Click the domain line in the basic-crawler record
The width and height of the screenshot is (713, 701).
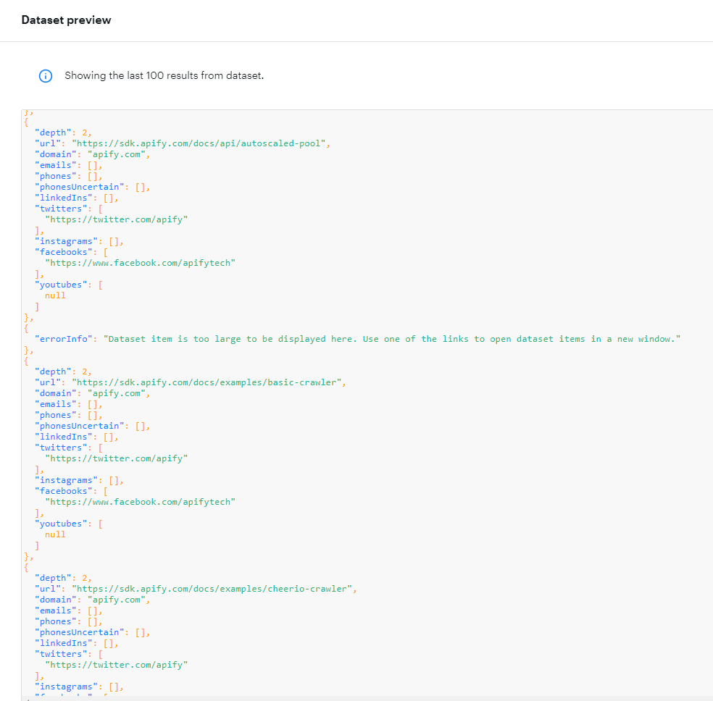(x=92, y=393)
